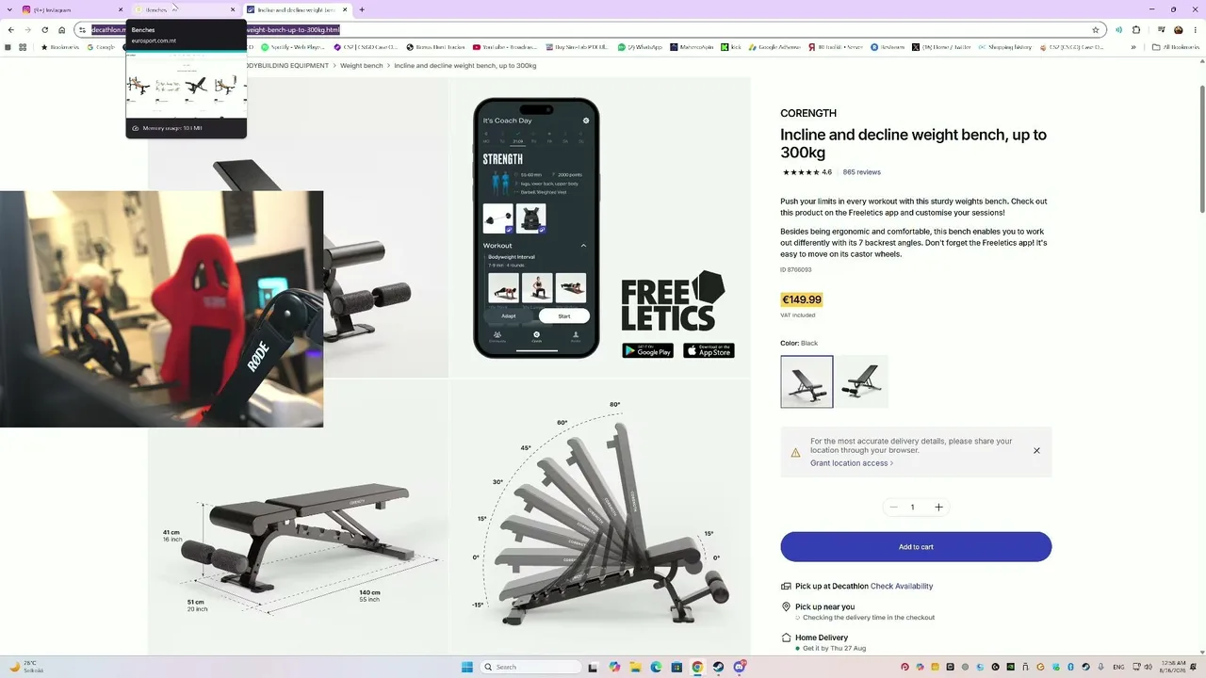Add the weight bench to cart
Viewport: 1206px width, 678px height.
point(916,547)
